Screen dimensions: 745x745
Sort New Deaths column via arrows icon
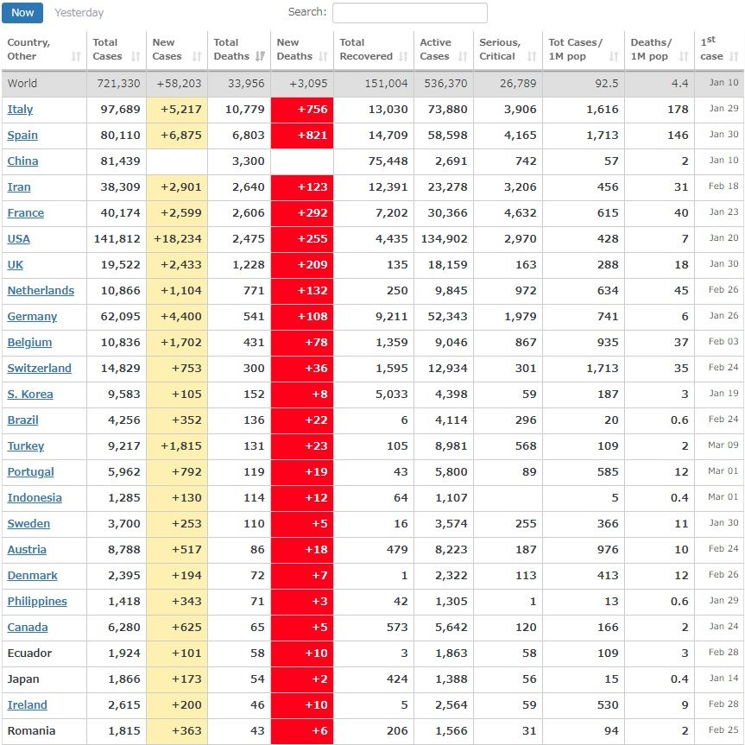323,57
